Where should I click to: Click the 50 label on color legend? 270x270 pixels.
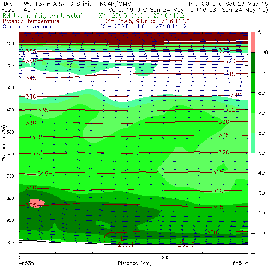pyautogui.click(x=261, y=153)
